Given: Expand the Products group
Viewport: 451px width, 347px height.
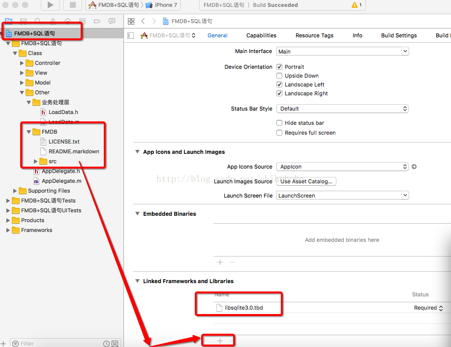Looking at the screenshot, I should pyautogui.click(x=8, y=221).
